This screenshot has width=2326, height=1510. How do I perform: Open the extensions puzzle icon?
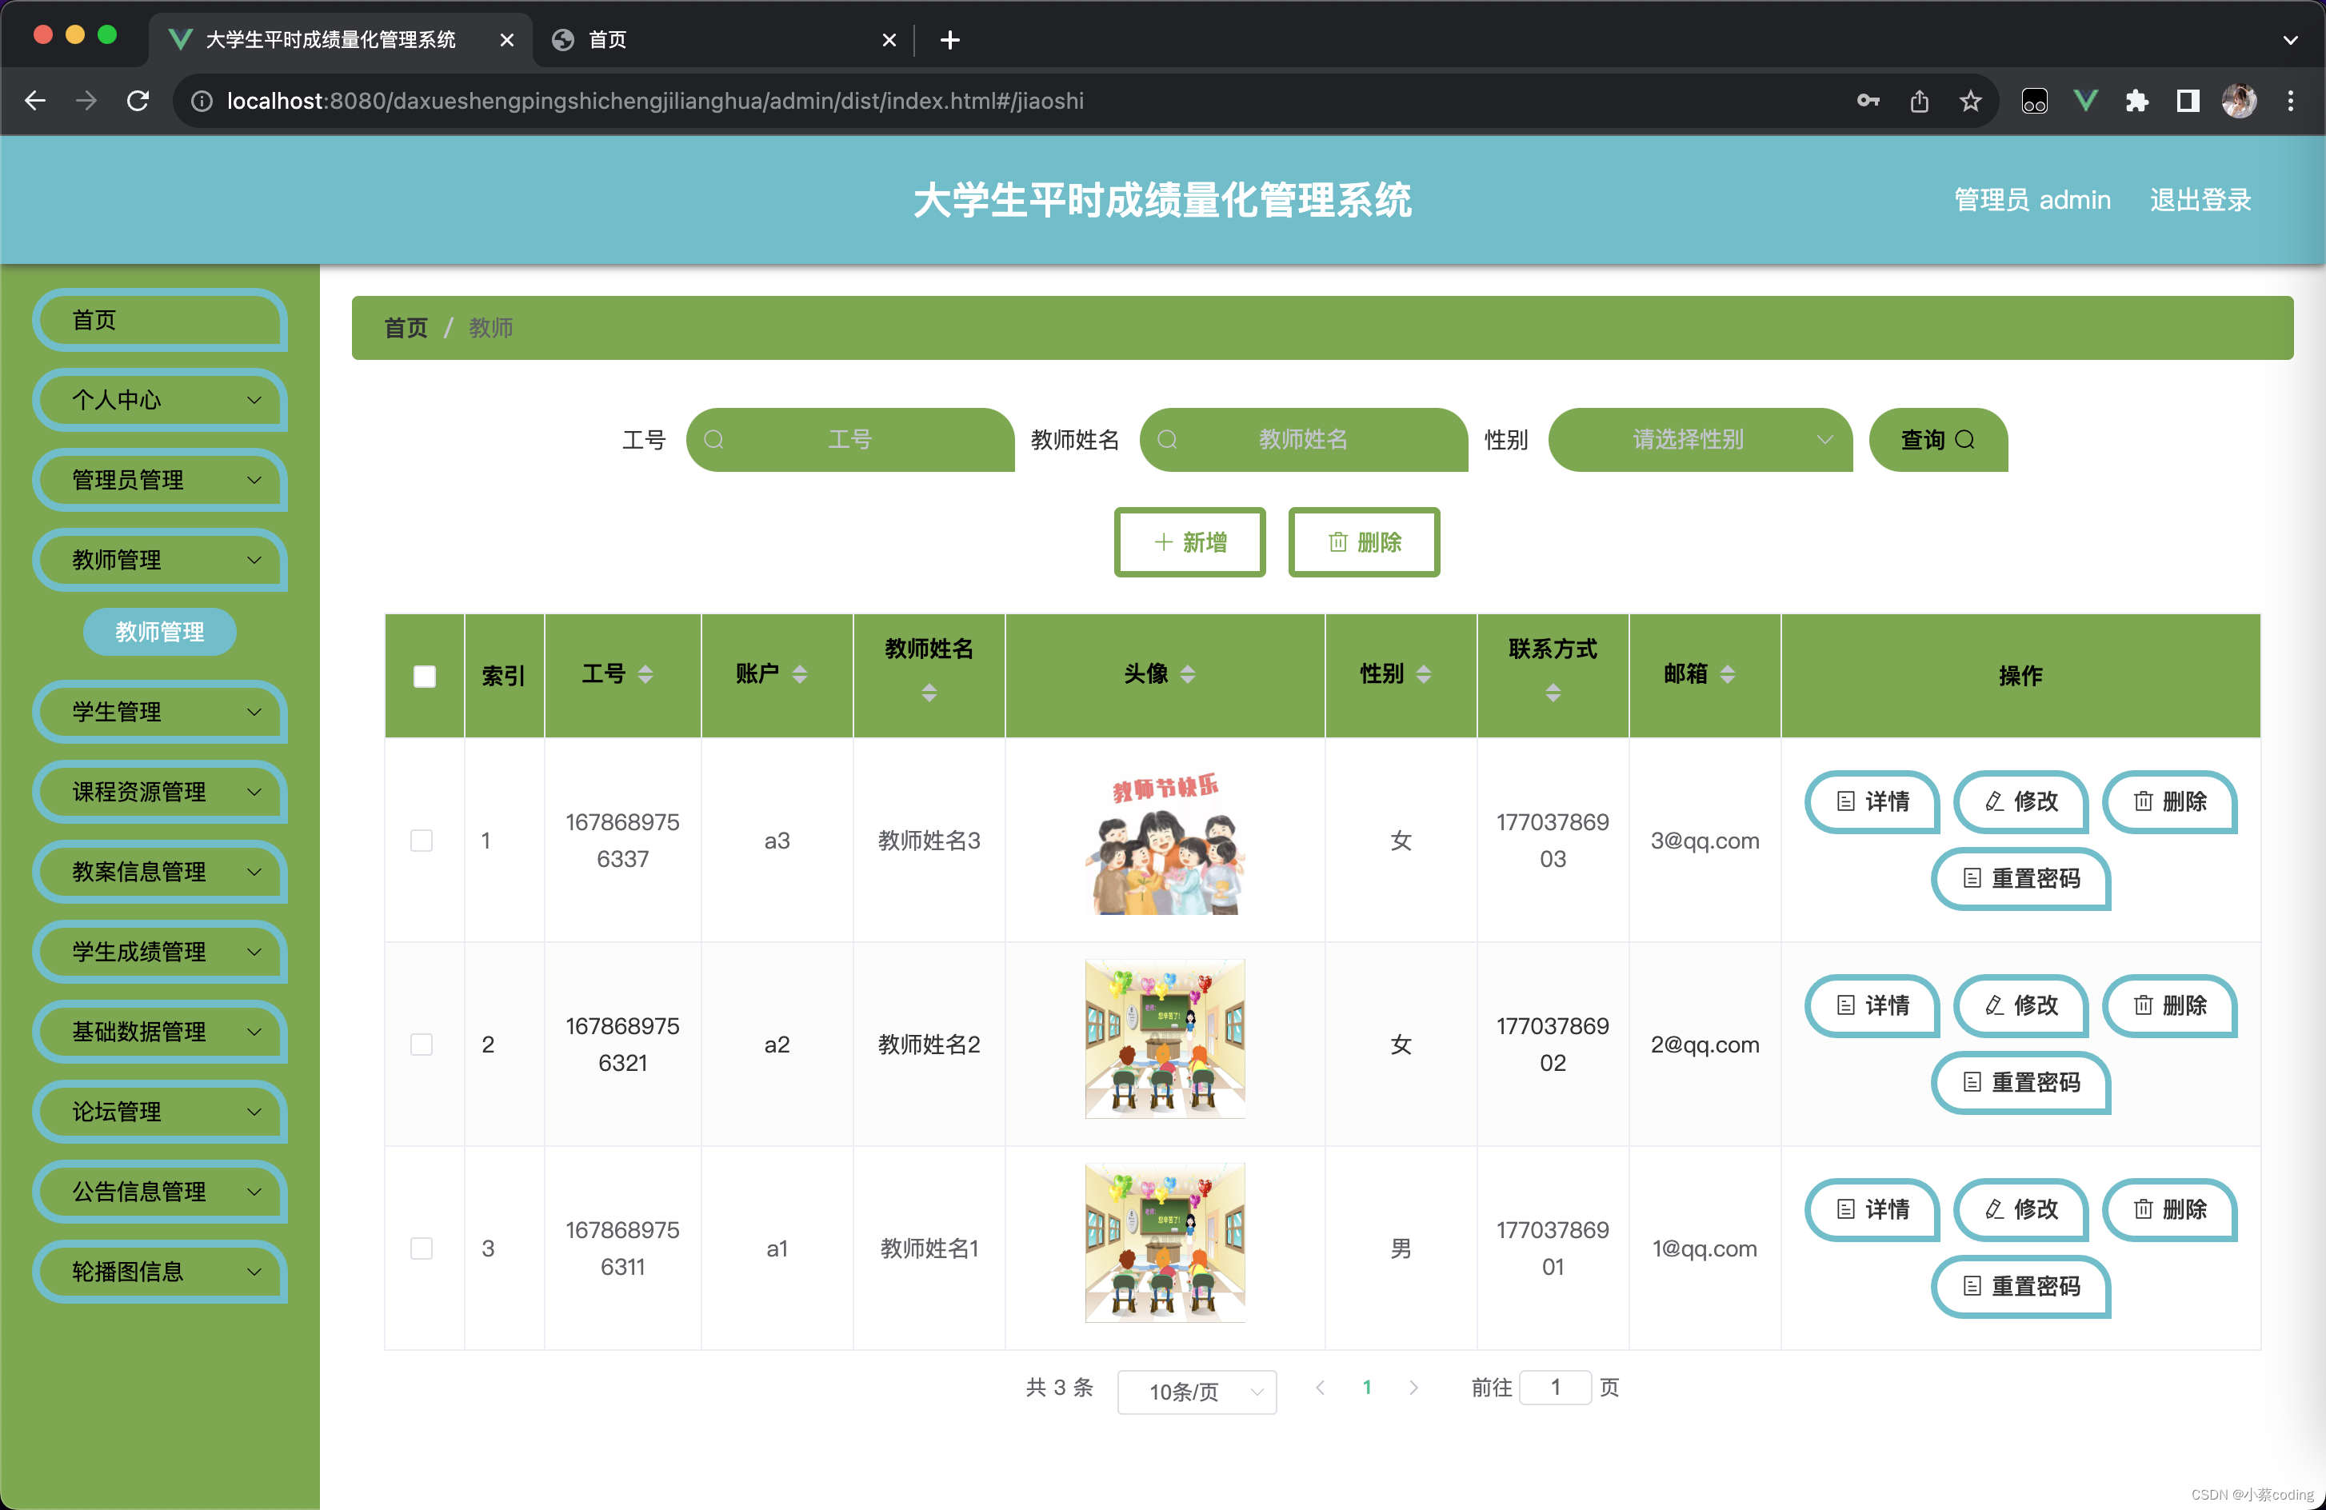[2136, 101]
